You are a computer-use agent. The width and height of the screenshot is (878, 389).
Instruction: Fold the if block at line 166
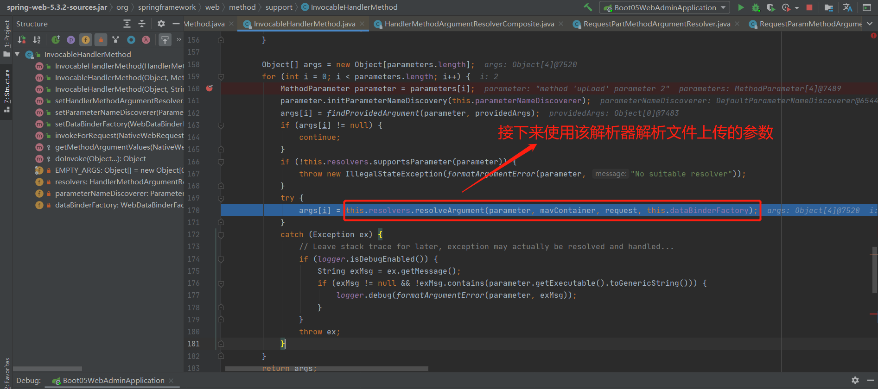221,162
